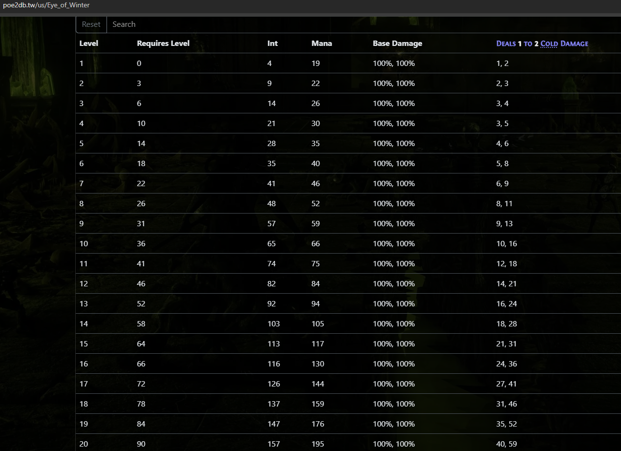Click Int value 82
Viewport: 621px width, 451px height.
[x=272, y=284]
